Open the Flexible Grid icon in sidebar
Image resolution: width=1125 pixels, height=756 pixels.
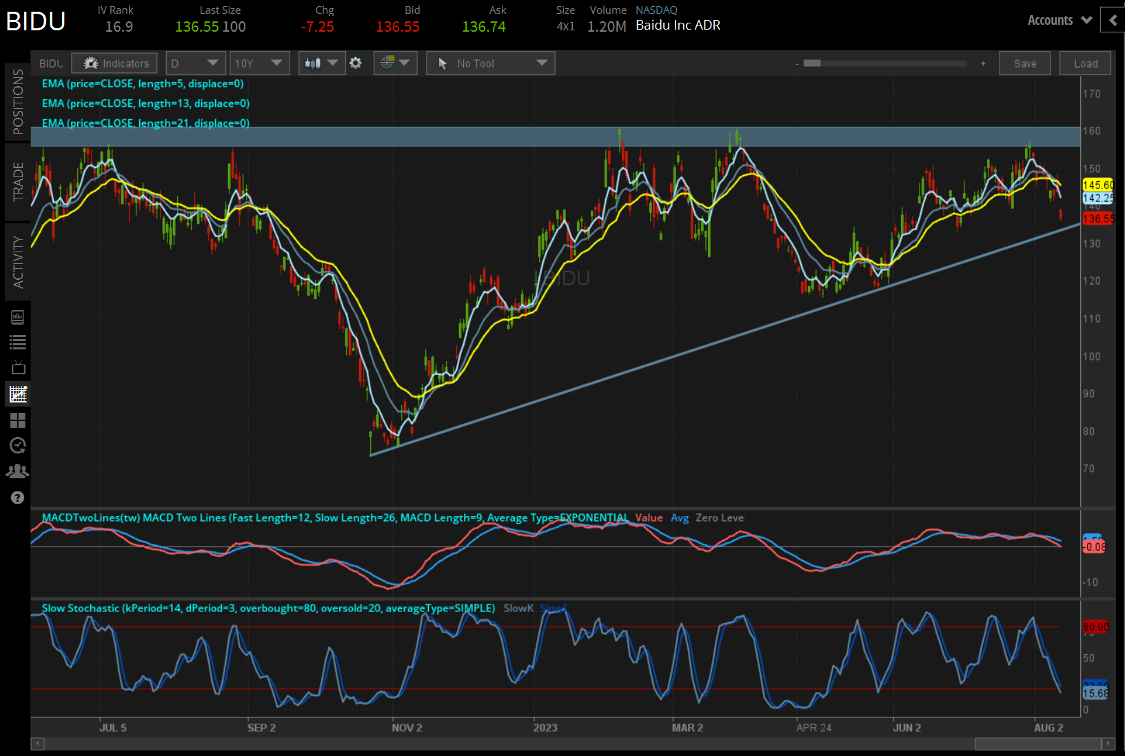[x=17, y=420]
